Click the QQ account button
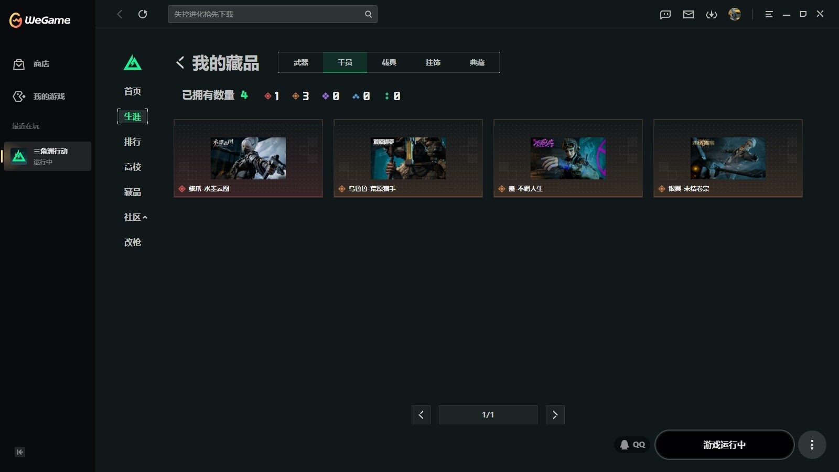 (x=632, y=445)
